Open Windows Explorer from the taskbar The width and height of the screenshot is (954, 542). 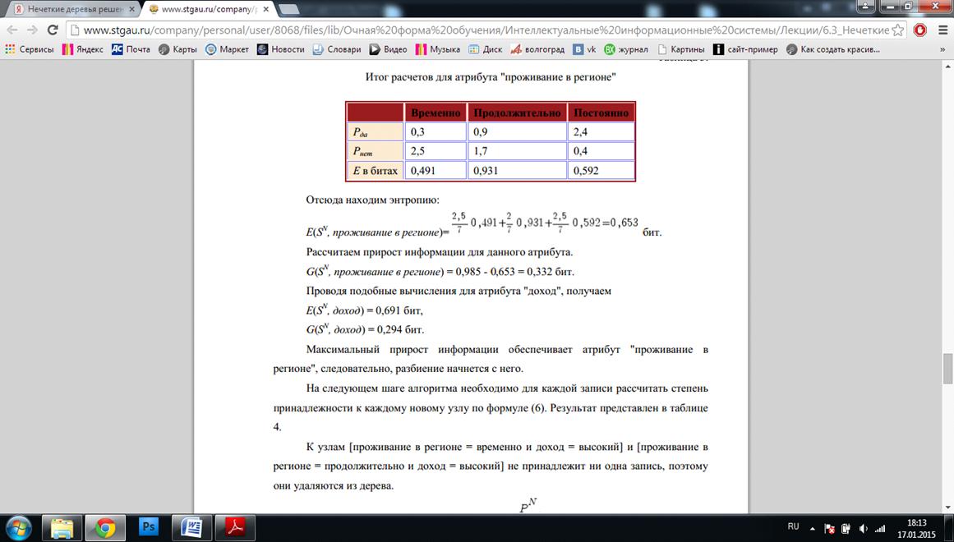tap(62, 527)
